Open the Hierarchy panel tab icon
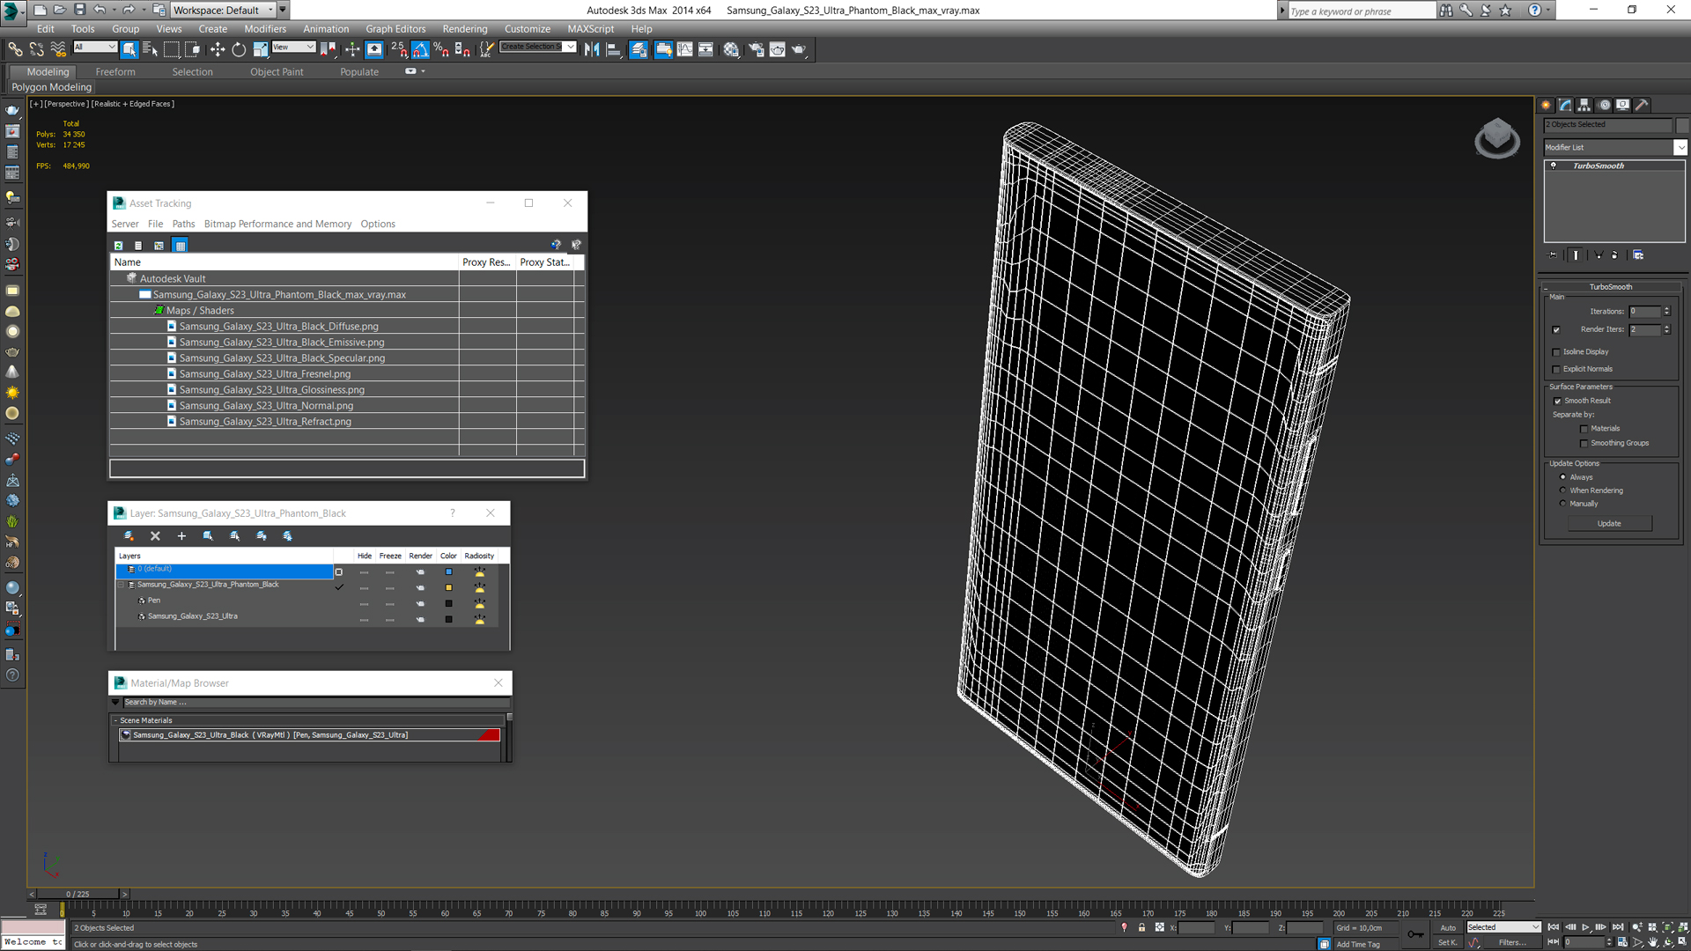Image resolution: width=1691 pixels, height=951 pixels. [1584, 105]
